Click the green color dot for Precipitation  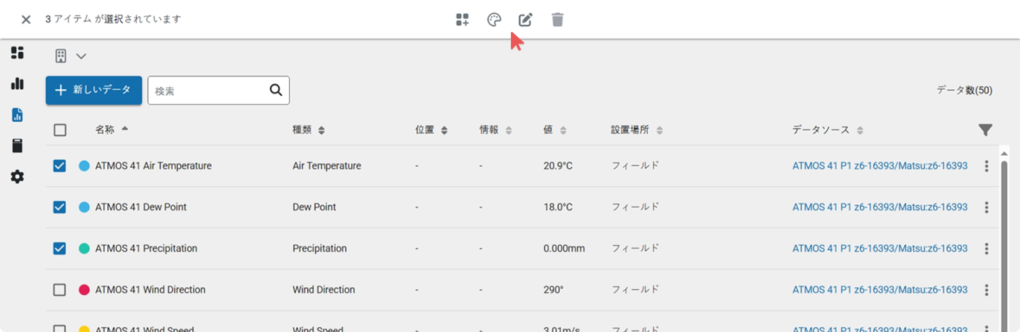click(84, 248)
